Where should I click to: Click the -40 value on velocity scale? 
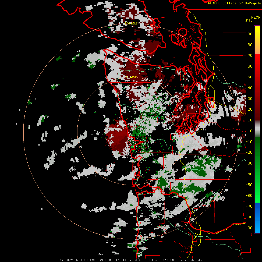click(x=249, y=174)
